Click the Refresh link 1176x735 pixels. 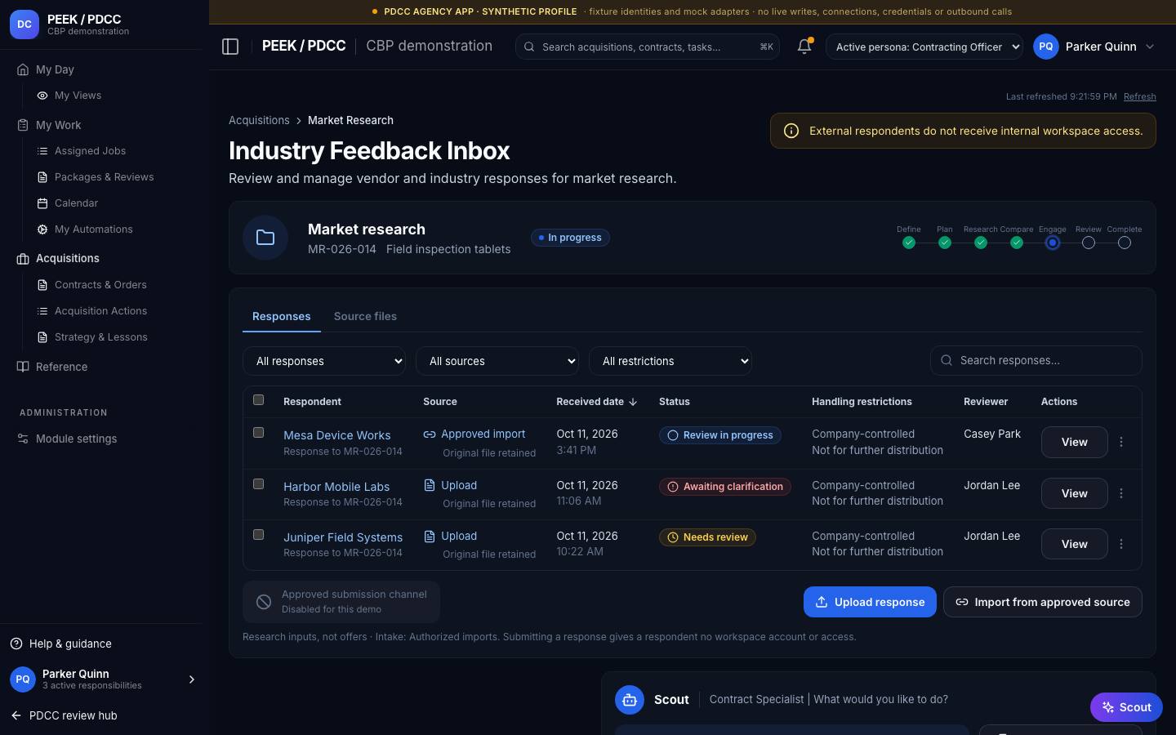pos(1139,96)
